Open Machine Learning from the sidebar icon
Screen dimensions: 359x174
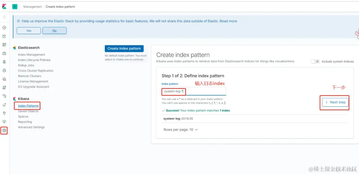point(4,70)
